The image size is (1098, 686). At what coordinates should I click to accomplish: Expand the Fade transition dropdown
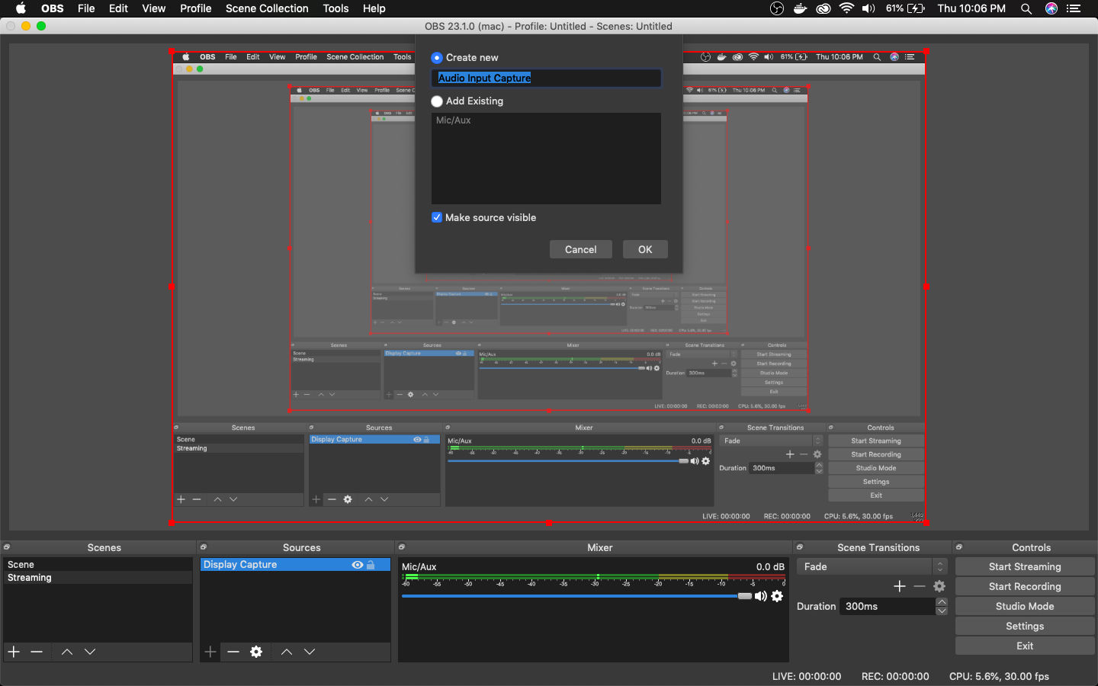[x=872, y=566]
